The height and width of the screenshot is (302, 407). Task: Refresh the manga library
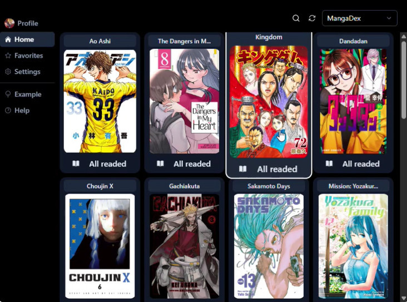[312, 18]
